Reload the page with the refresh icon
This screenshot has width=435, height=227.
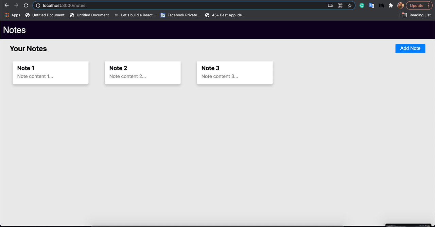[26, 5]
